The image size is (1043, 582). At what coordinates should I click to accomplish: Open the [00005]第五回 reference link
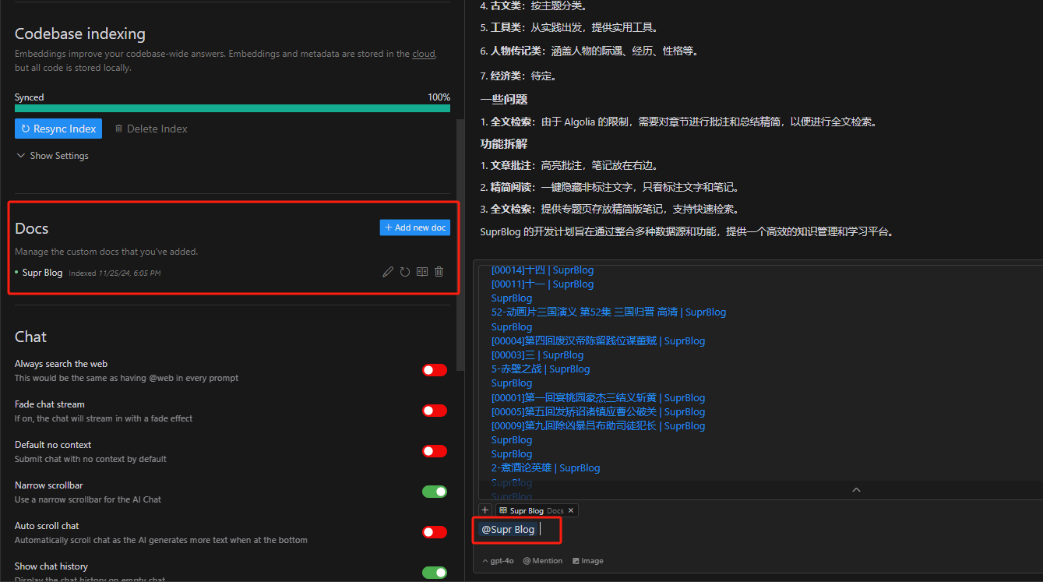pyautogui.click(x=597, y=412)
